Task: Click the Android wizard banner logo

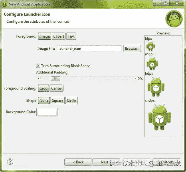Action: (174, 19)
